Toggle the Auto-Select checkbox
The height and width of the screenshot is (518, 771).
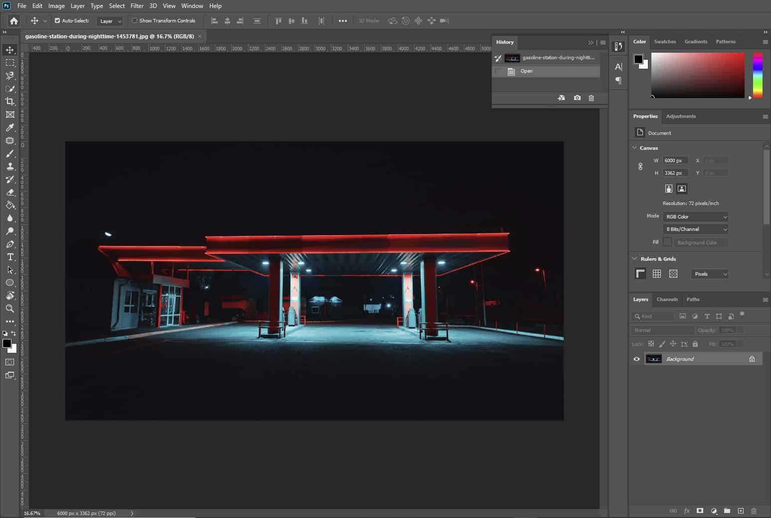[x=57, y=20]
